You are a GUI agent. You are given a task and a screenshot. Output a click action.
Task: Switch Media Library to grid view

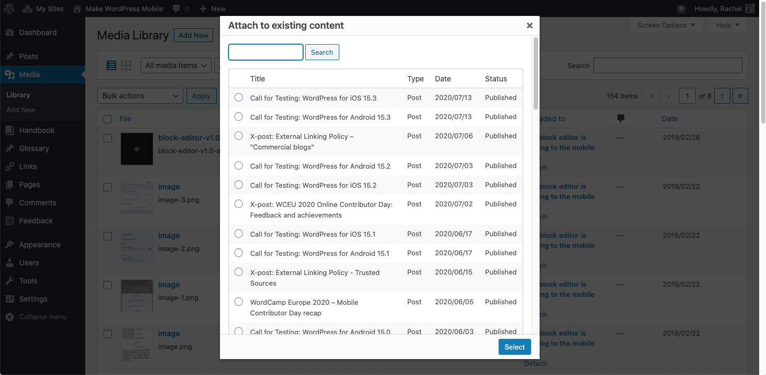click(126, 65)
